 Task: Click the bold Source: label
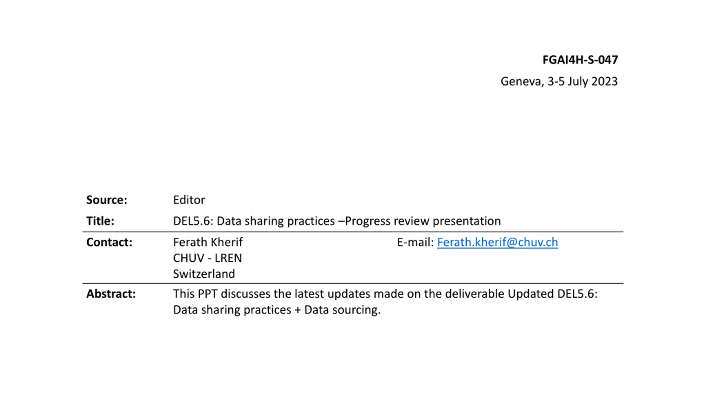click(x=107, y=200)
